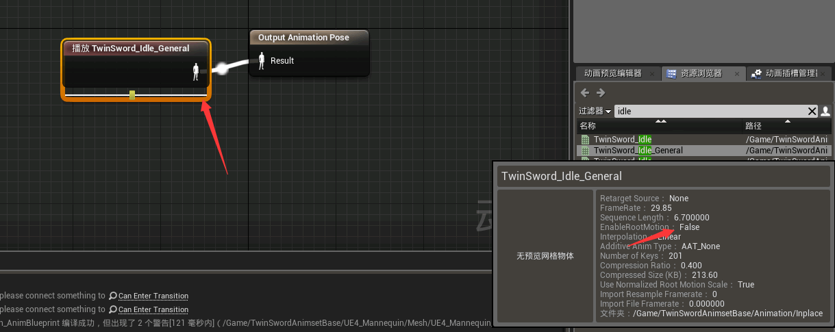Click the path cell of the TwinSword_Idle row
835x332 pixels.
(787, 140)
